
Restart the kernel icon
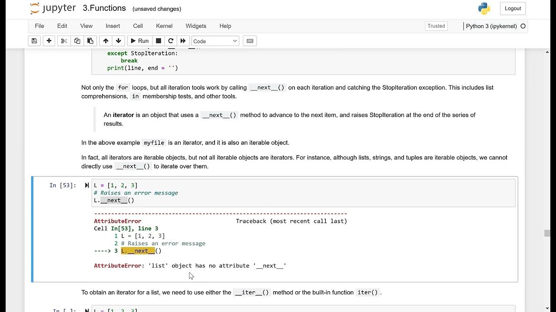pos(171,41)
